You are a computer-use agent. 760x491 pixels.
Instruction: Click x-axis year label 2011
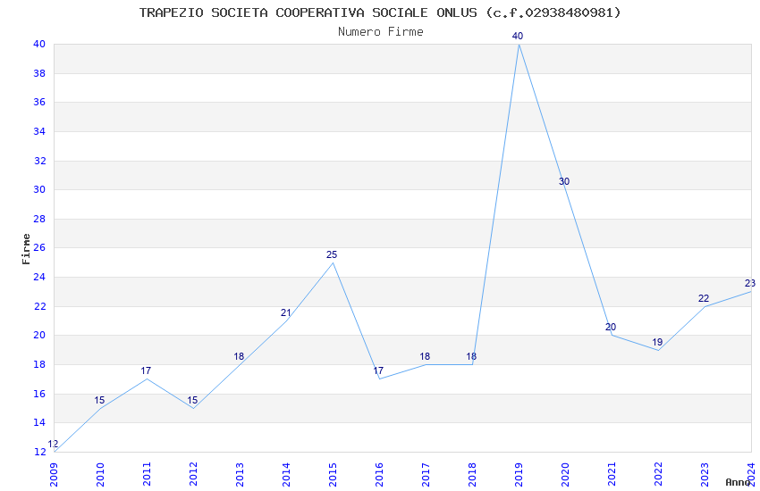[147, 474]
